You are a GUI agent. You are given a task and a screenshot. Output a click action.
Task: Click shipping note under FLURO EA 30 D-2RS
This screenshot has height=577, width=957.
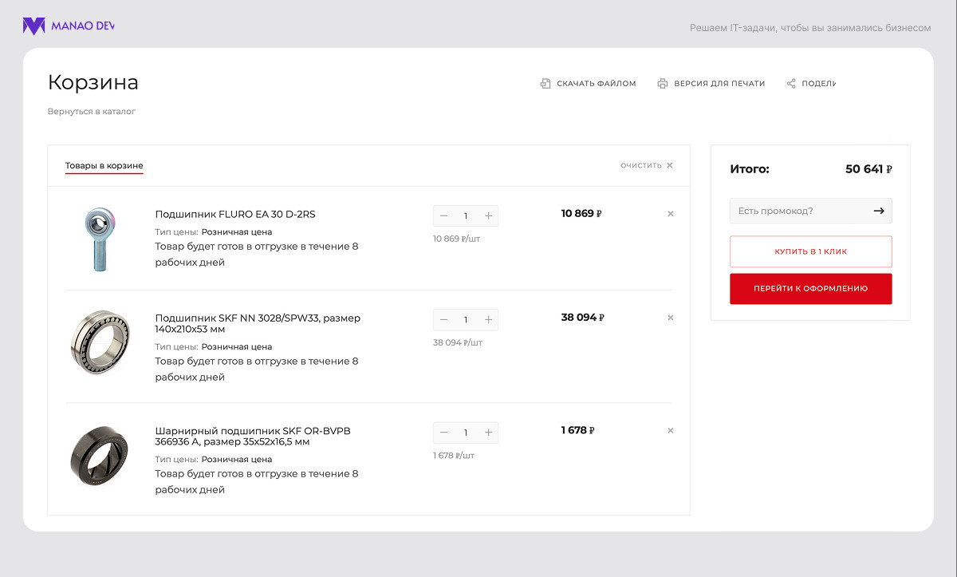tap(257, 255)
